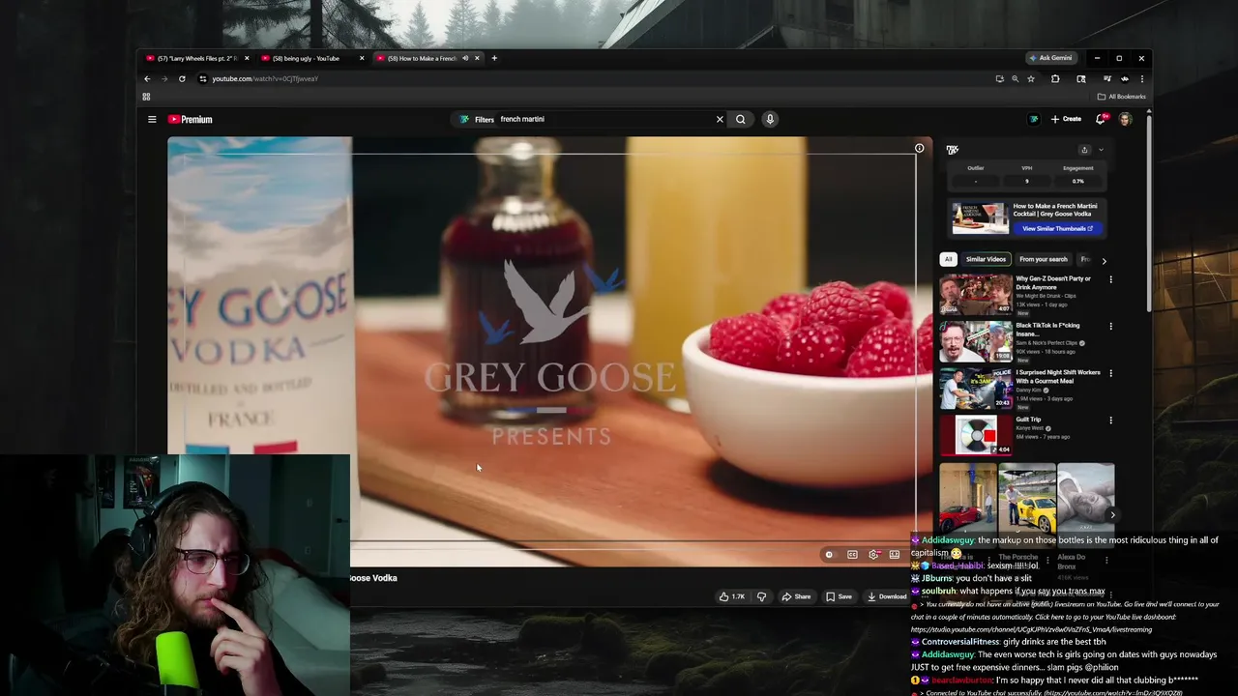Open the account avatar menu

tap(1125, 119)
